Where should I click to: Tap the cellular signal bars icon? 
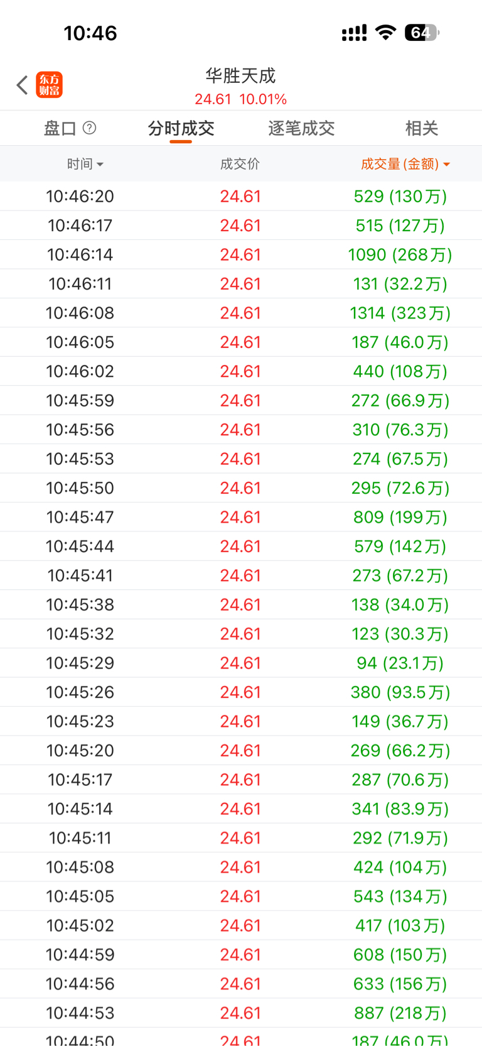pos(354,33)
